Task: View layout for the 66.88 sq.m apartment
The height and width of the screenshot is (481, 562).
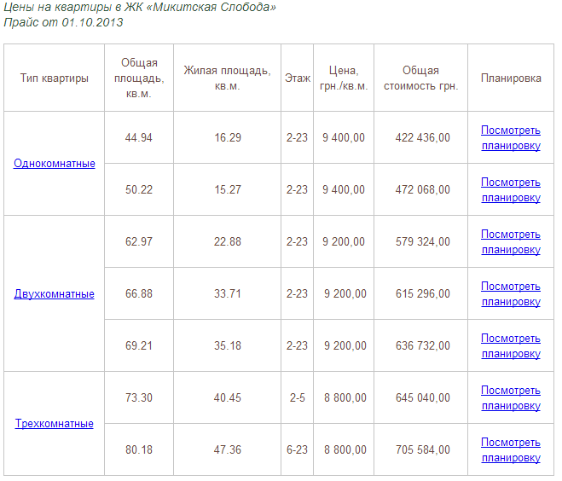Action: tap(511, 293)
